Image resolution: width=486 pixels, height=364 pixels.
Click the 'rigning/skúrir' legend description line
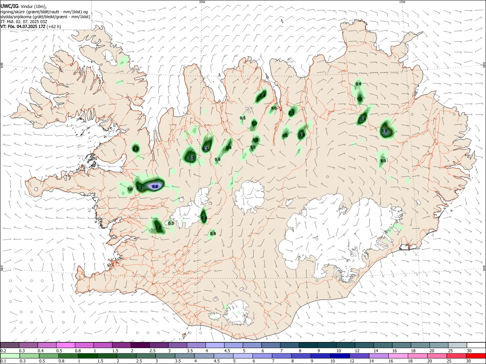point(44,11)
